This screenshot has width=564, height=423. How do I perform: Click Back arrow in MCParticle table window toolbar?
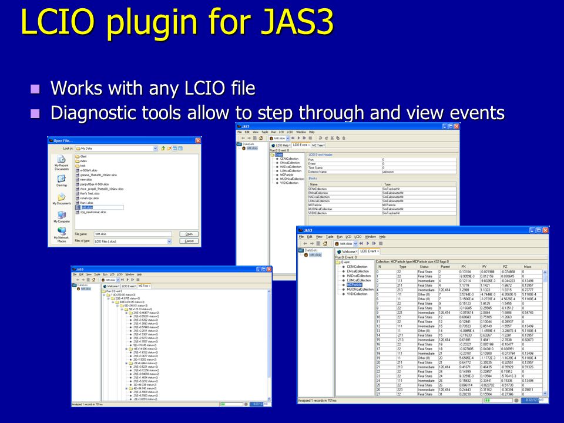(305, 243)
